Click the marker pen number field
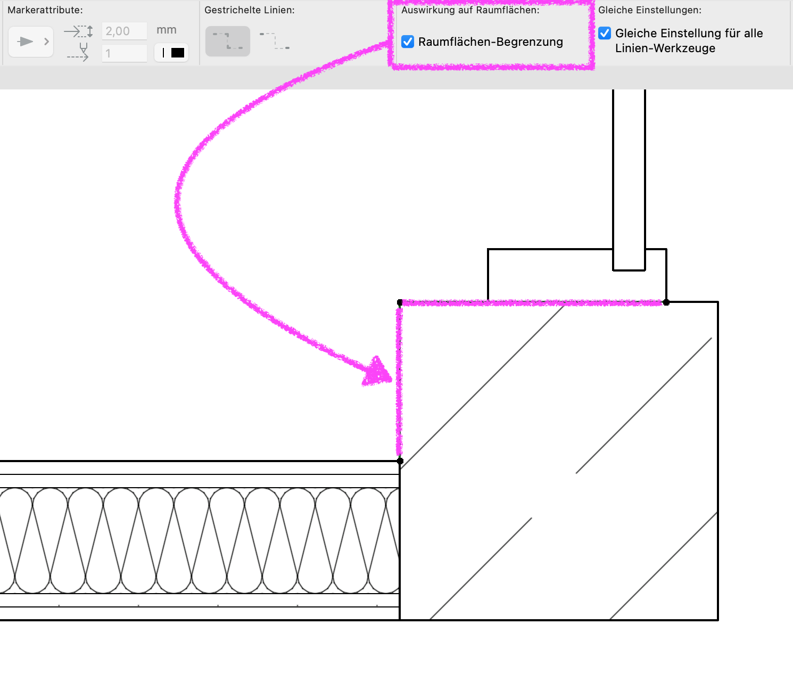The image size is (793, 690). [125, 53]
